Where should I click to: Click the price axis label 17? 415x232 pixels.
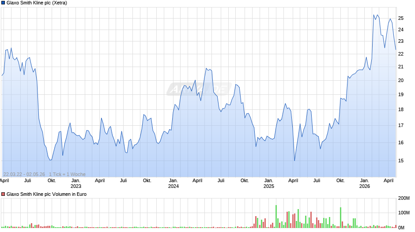point(401,125)
